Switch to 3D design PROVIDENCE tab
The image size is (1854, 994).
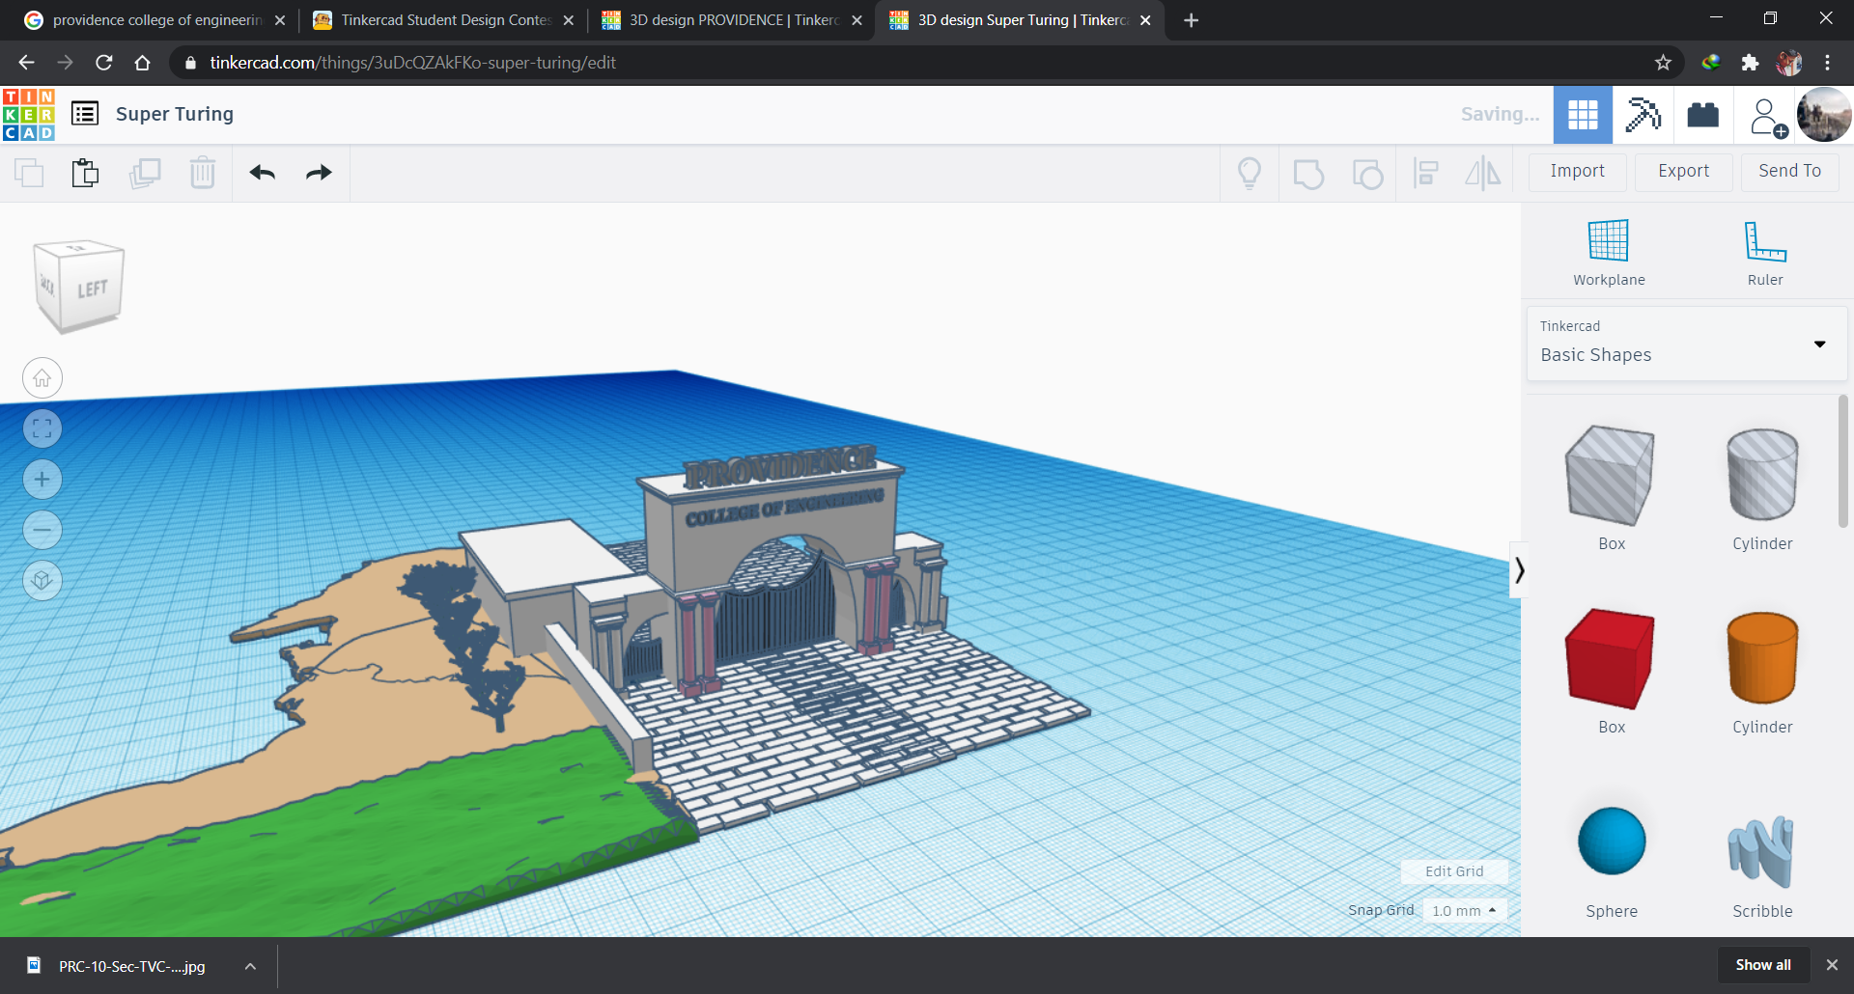[x=732, y=20]
